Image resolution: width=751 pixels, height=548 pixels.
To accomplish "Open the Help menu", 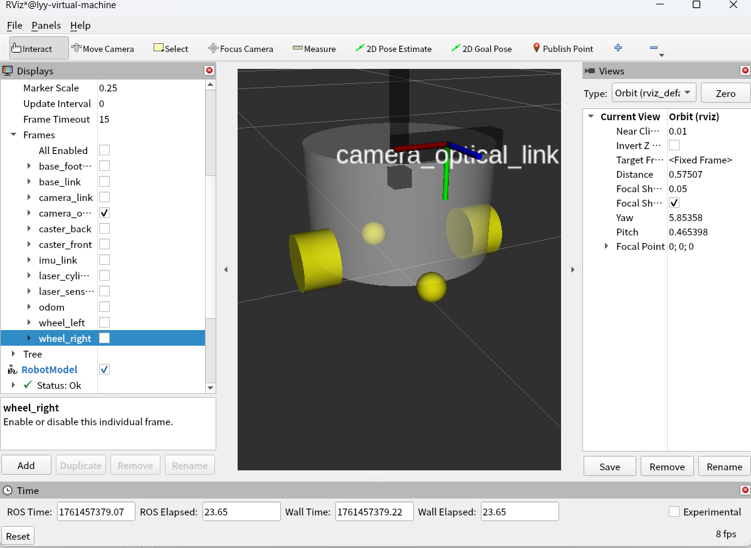I will click(x=80, y=26).
